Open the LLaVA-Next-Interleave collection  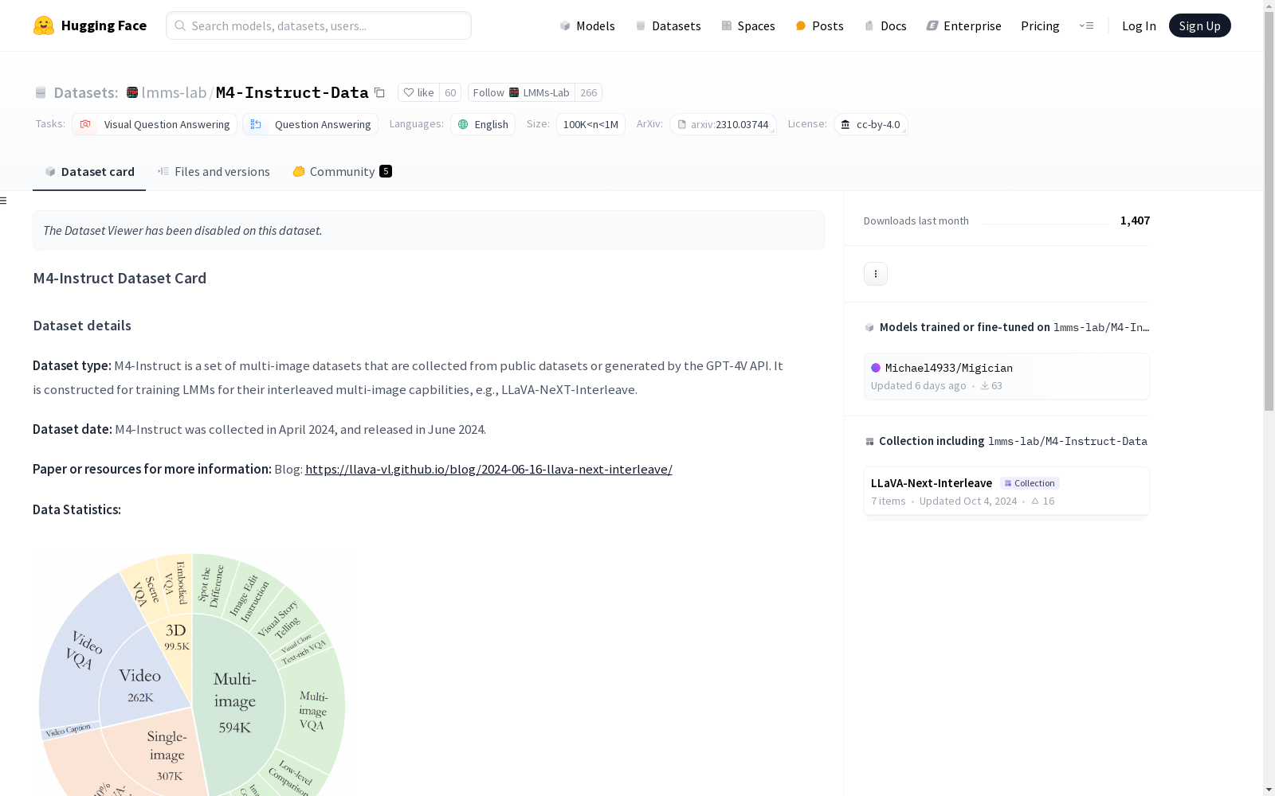pos(1006,492)
